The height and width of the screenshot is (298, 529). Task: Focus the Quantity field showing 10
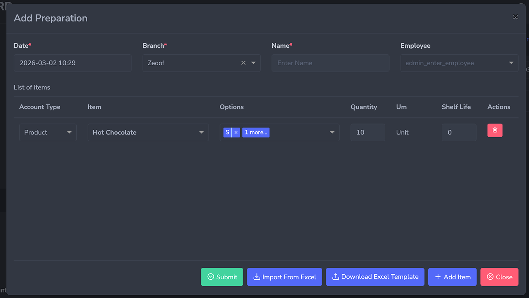[368, 132]
